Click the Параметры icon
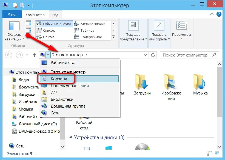This screenshot has width=225, height=160. click(181, 25)
